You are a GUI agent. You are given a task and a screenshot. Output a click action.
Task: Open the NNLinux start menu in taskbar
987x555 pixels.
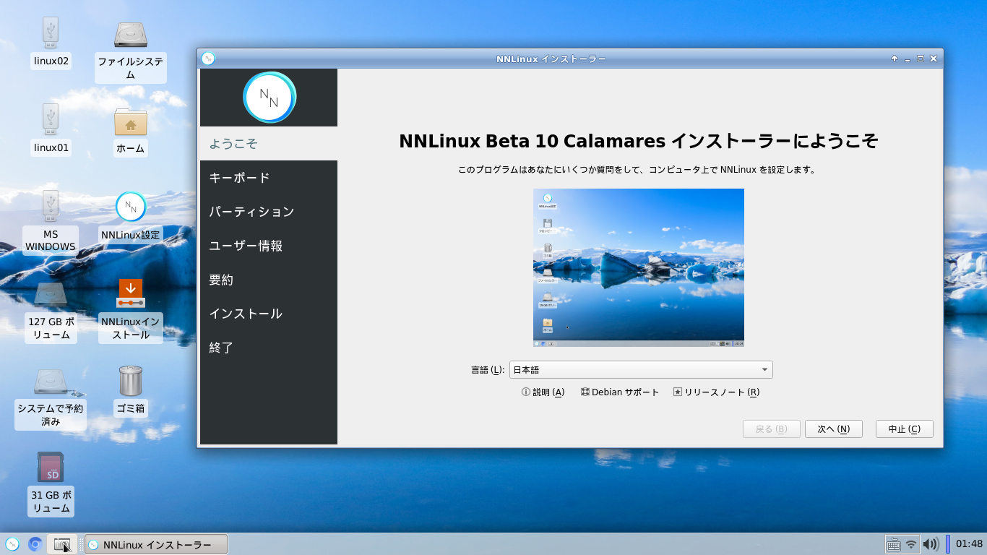click(x=12, y=544)
